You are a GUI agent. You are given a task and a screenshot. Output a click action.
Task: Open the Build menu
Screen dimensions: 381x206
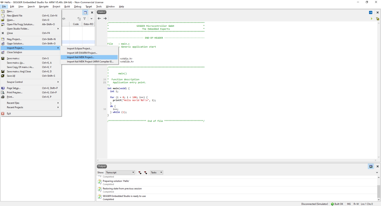[x=67, y=7]
